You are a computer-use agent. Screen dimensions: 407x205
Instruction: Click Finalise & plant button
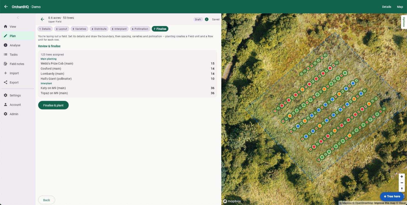coord(53,105)
